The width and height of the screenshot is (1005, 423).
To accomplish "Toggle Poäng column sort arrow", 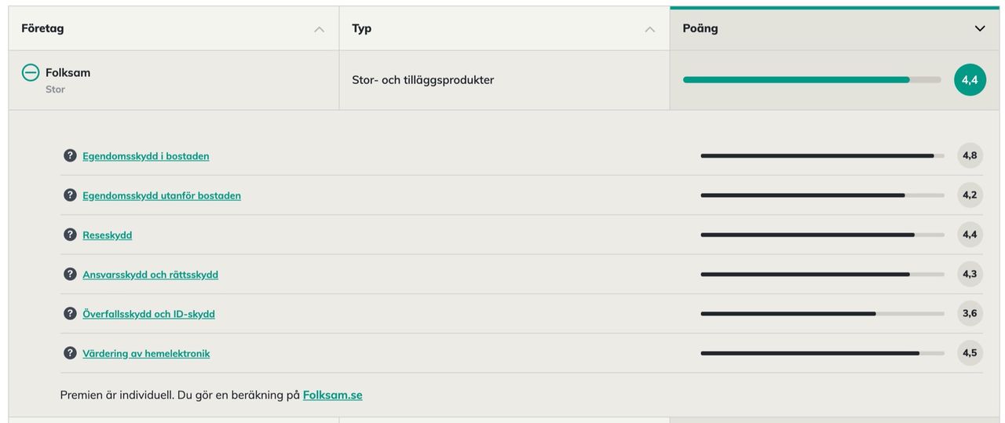I will pos(980,28).
